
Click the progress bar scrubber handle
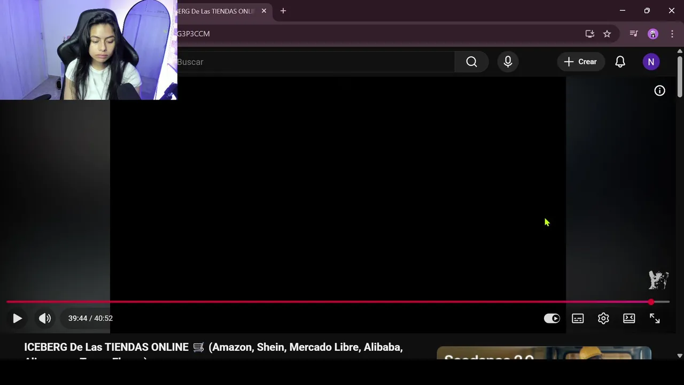pyautogui.click(x=651, y=302)
